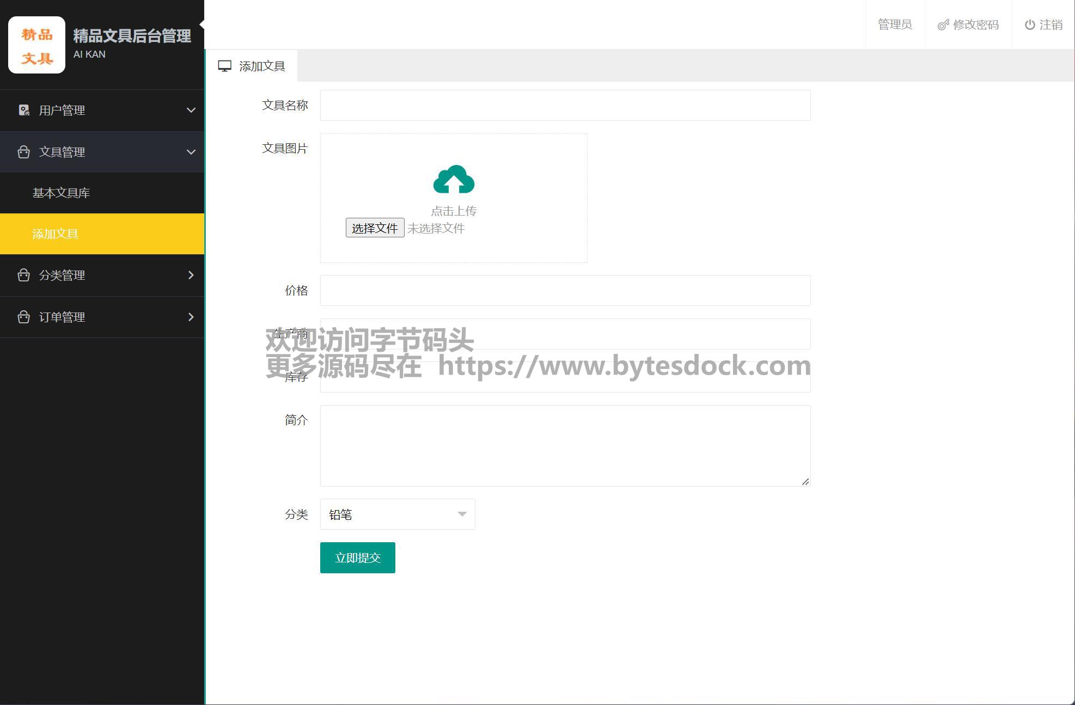This screenshot has width=1075, height=705.
Task: Click the 文具名称 input field
Action: pos(565,105)
